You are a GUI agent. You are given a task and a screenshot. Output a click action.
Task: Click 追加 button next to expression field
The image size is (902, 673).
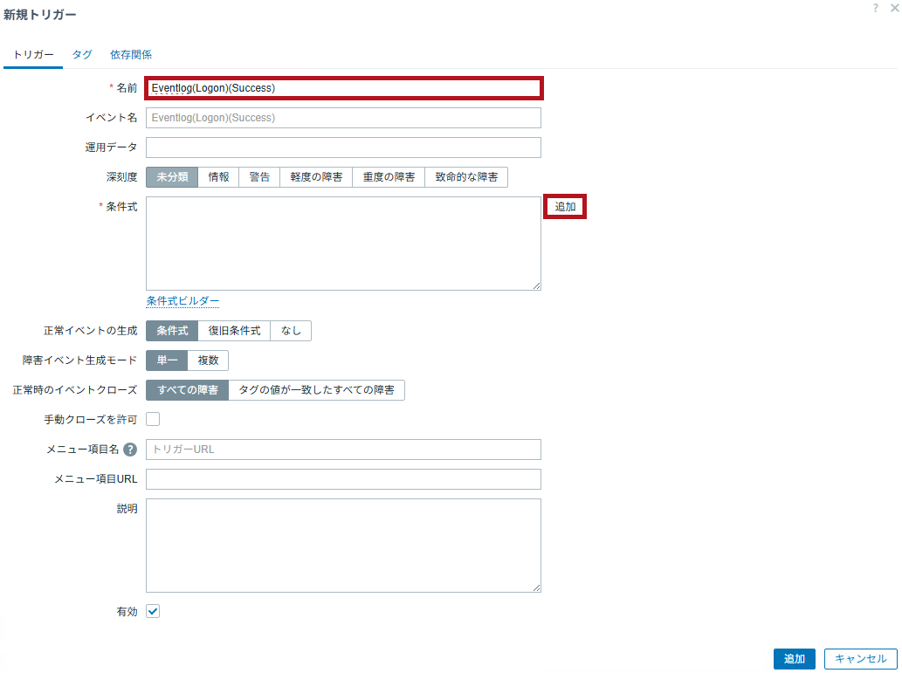(565, 207)
